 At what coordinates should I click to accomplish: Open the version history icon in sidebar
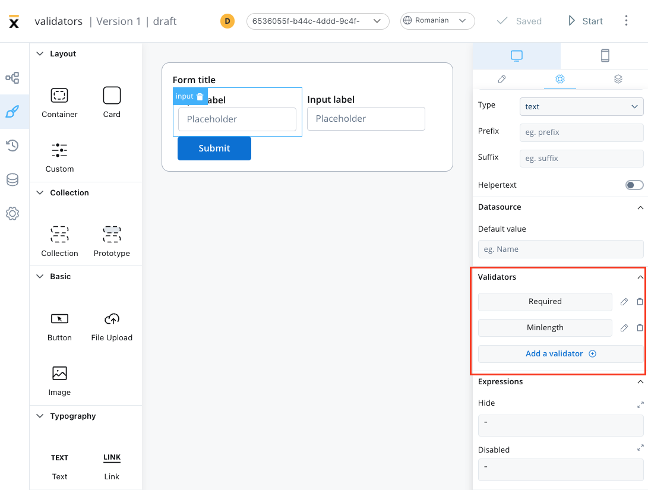[x=12, y=146]
